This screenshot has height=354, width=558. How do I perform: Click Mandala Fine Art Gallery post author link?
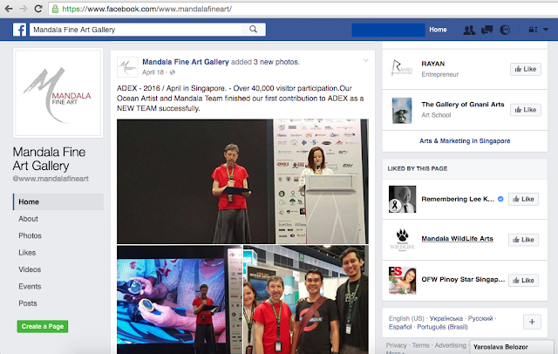[x=186, y=62]
